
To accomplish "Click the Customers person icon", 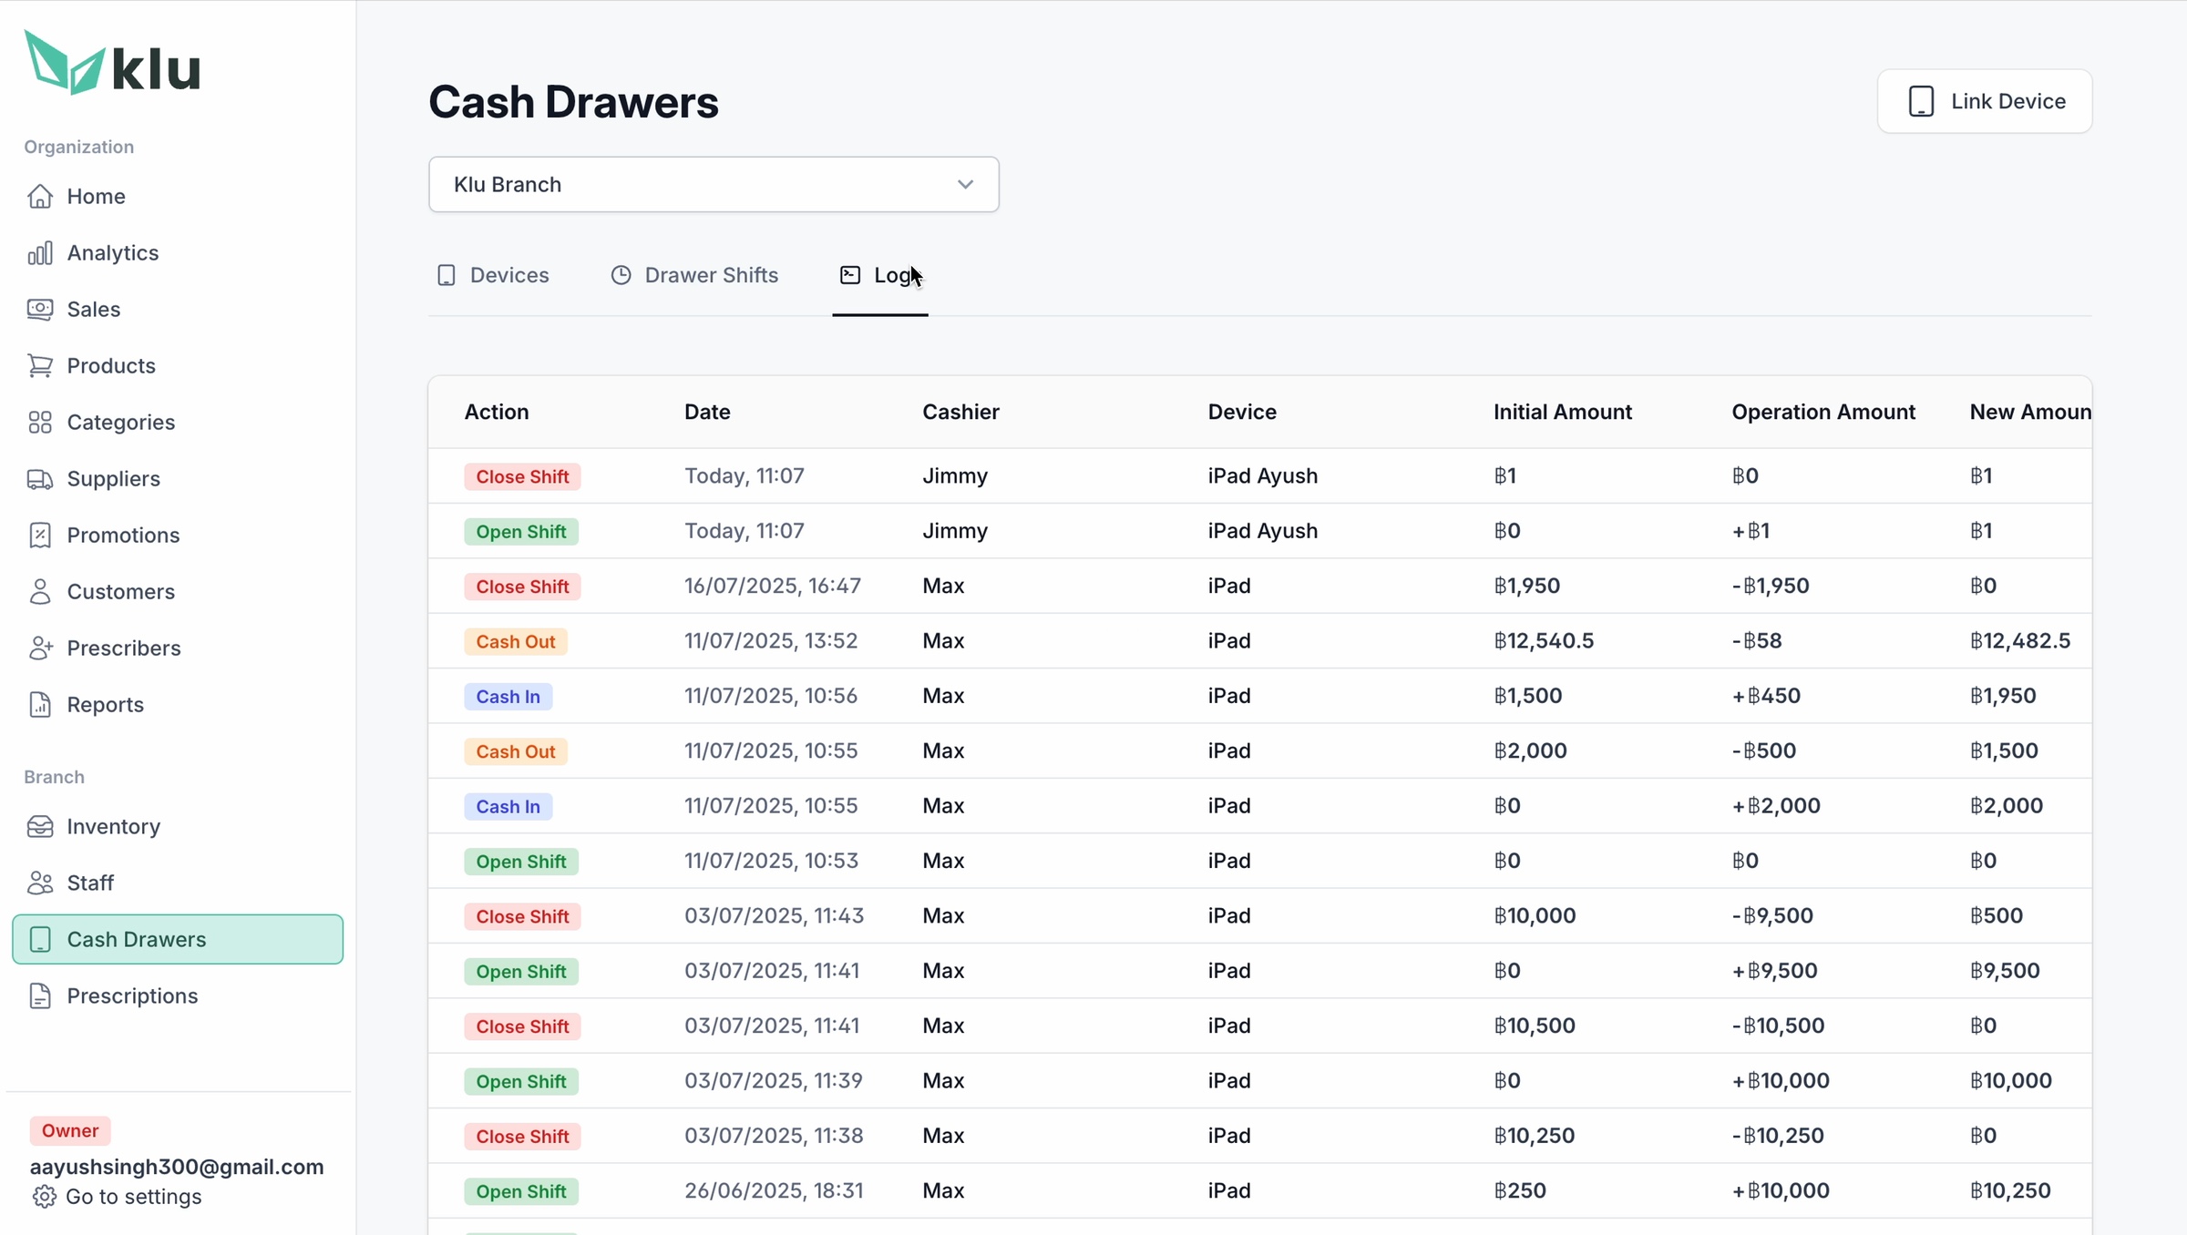I will 40,591.
